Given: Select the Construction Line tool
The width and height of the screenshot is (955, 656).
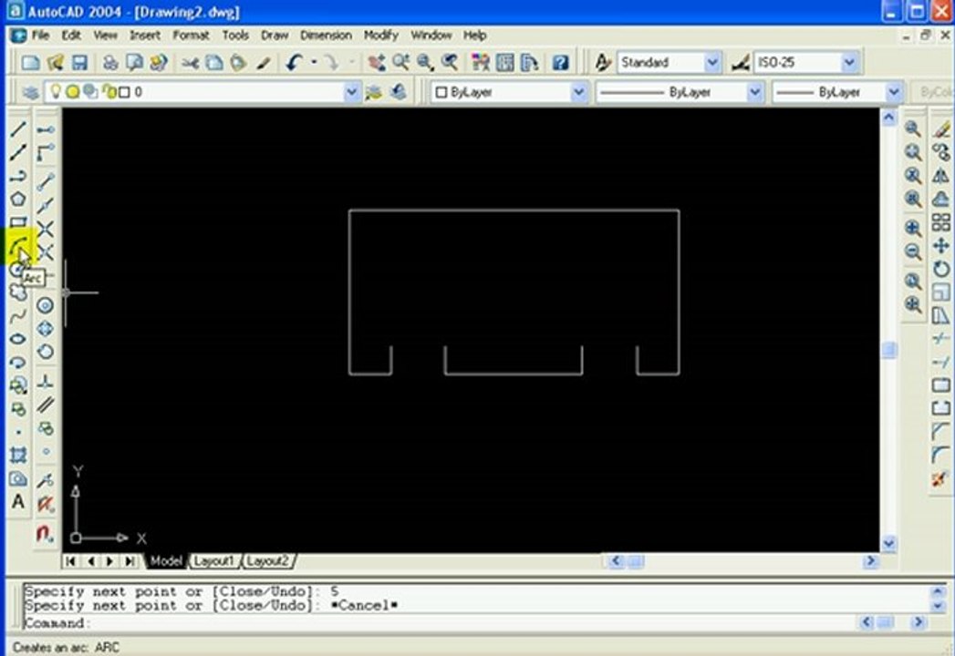Looking at the screenshot, I should [x=17, y=152].
